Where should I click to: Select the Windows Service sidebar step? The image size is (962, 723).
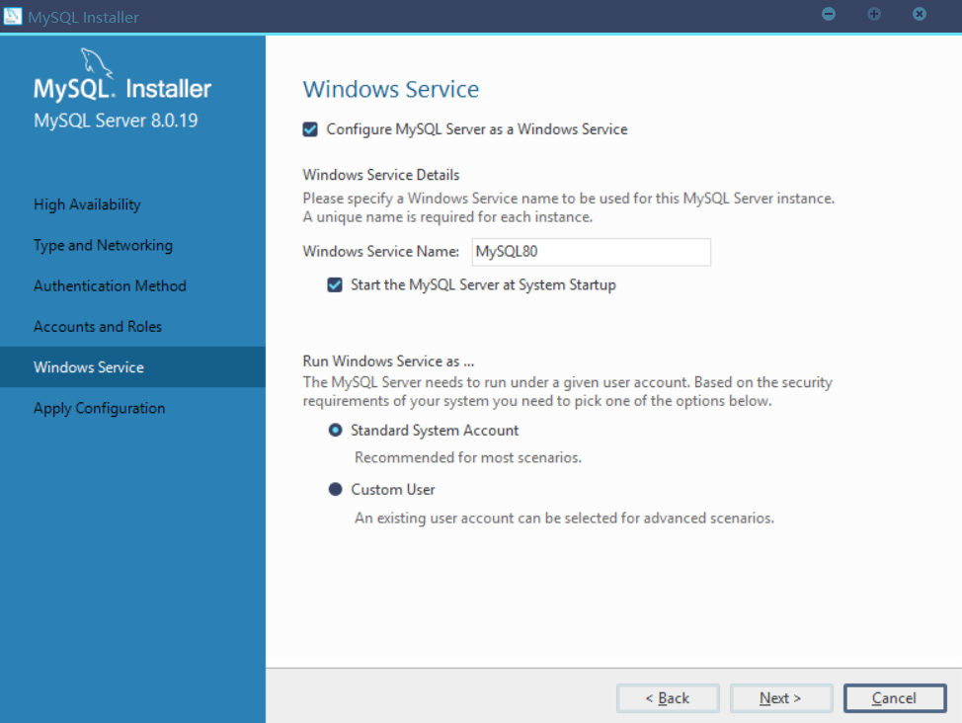click(x=89, y=367)
